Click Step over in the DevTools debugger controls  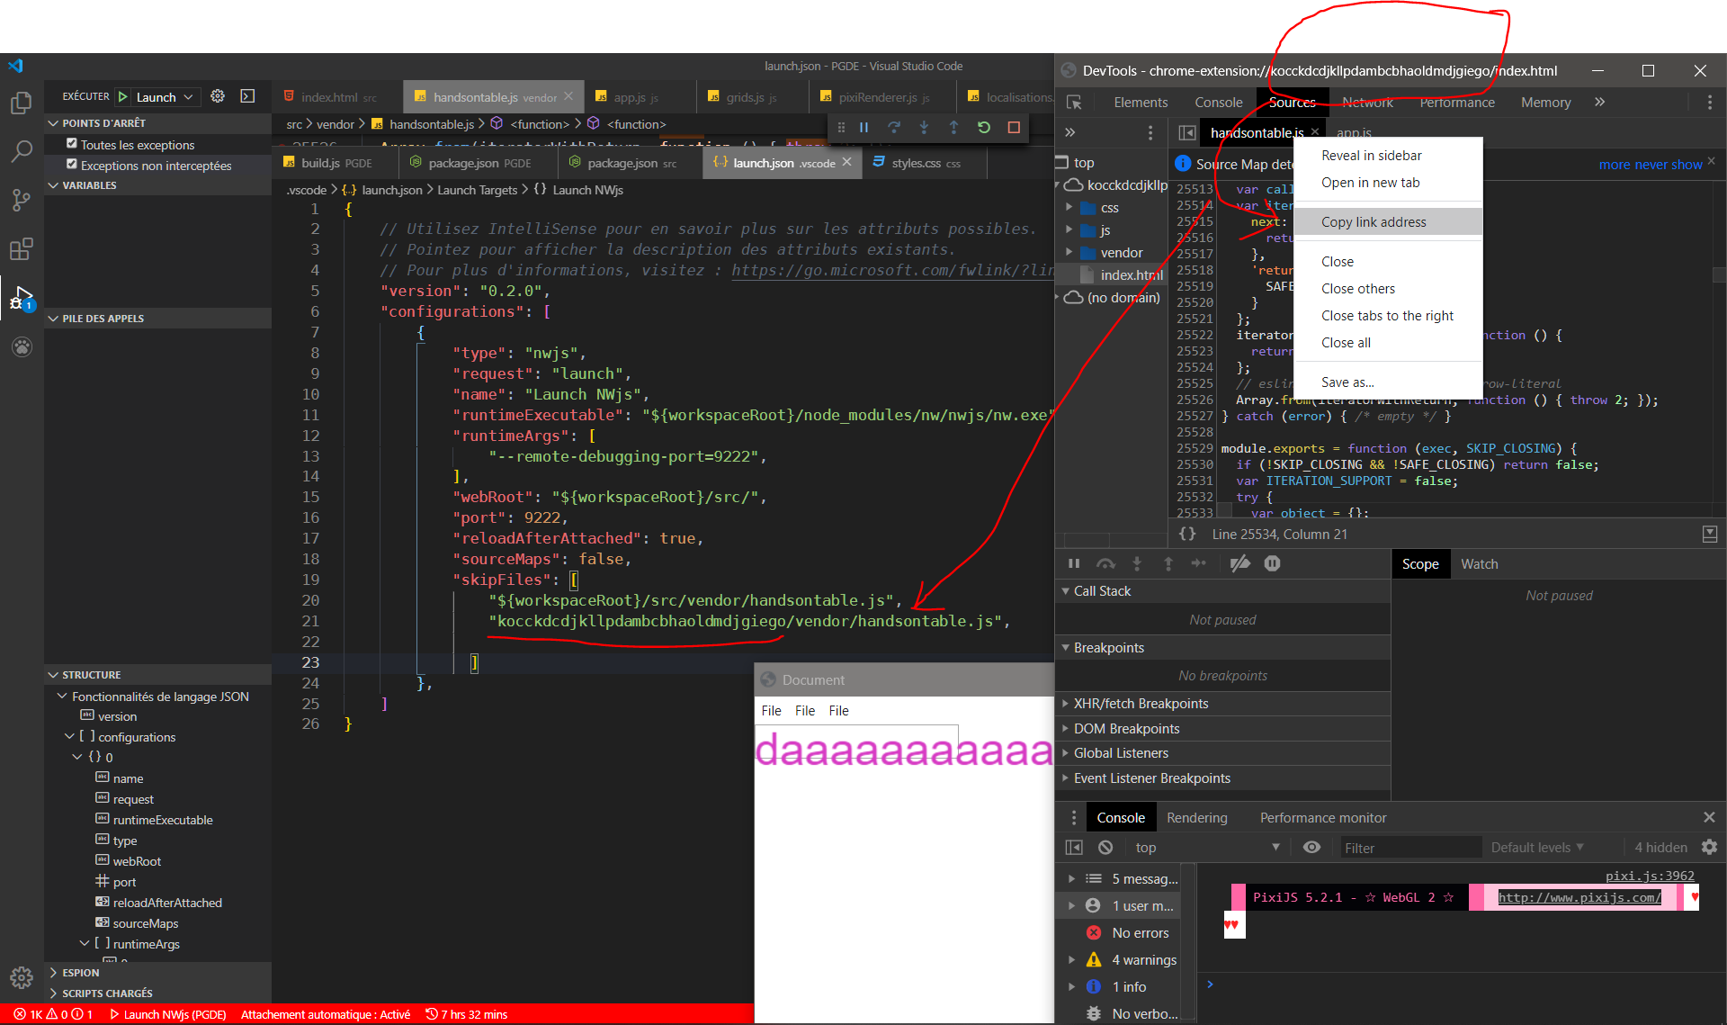[1105, 563]
